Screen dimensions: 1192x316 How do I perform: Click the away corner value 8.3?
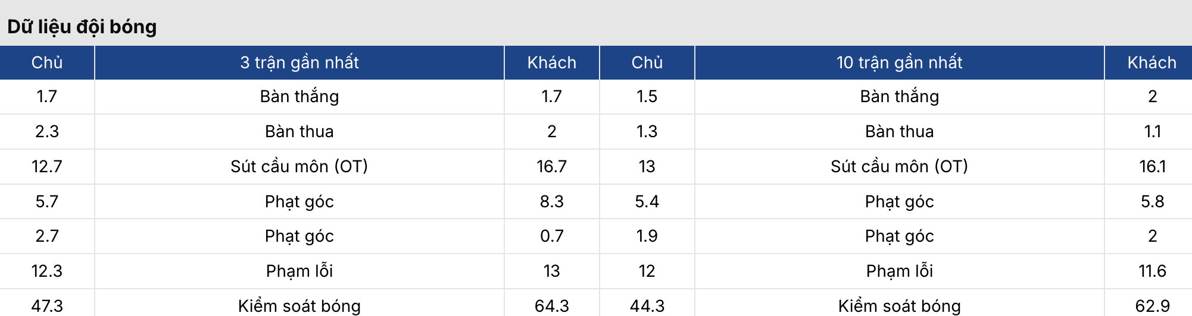coord(551,201)
